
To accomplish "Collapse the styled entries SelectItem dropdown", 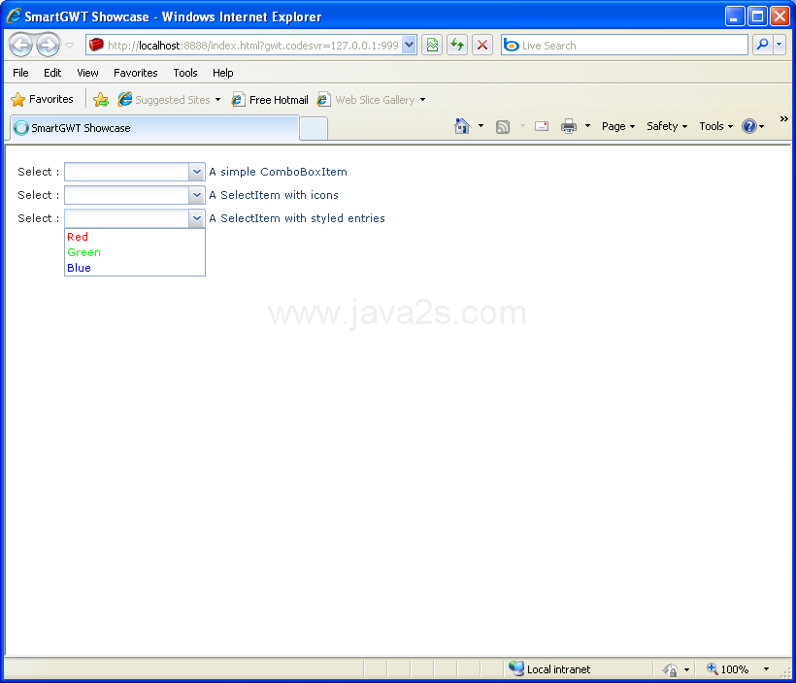I will pos(197,218).
